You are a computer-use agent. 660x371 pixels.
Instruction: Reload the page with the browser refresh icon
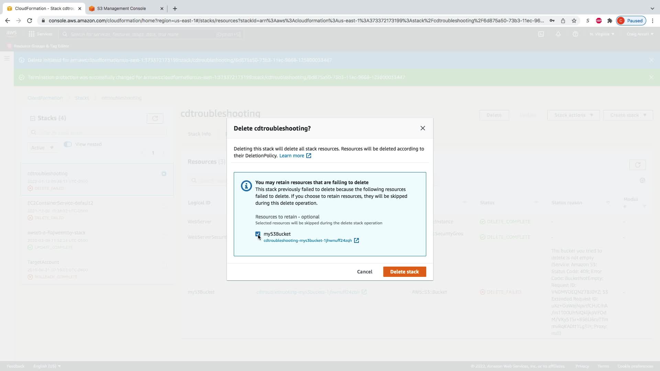[30, 21]
